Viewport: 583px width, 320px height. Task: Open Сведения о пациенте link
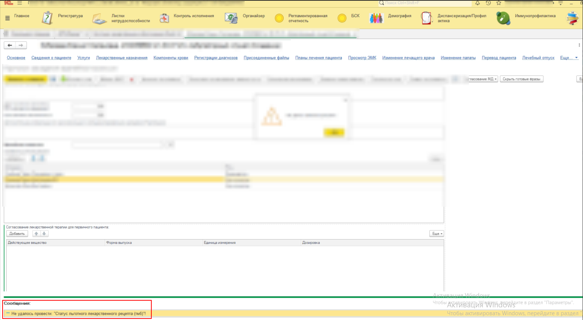coord(51,58)
